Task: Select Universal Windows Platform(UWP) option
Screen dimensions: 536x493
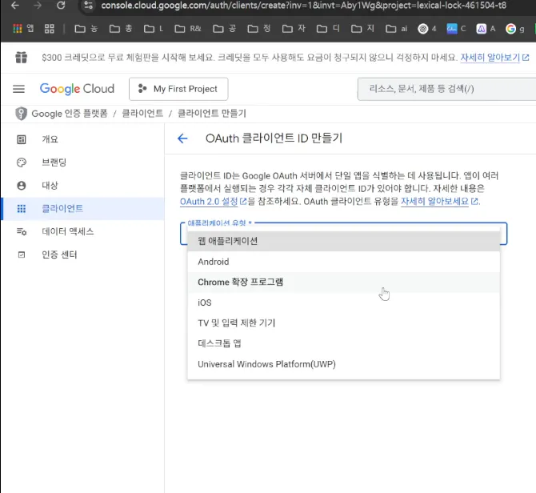Action: (343, 364)
